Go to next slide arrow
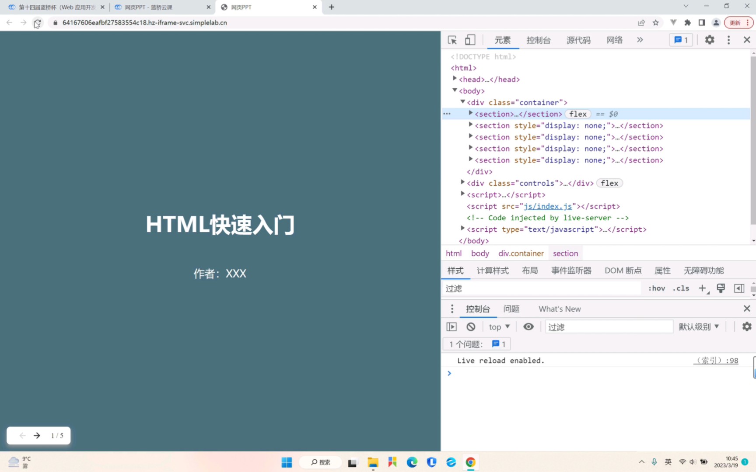This screenshot has width=756, height=472. tap(37, 436)
